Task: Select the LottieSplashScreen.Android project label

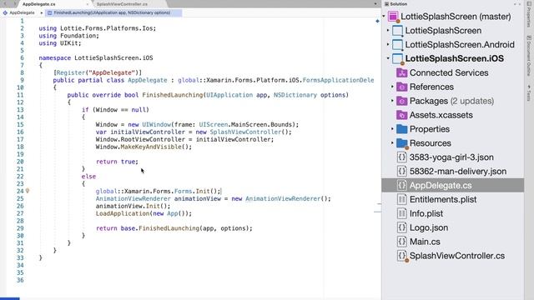Action: (460, 44)
